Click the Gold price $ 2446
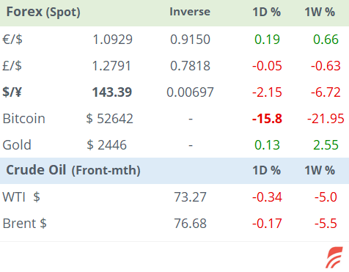This screenshot has width=349, height=272. click(x=107, y=145)
